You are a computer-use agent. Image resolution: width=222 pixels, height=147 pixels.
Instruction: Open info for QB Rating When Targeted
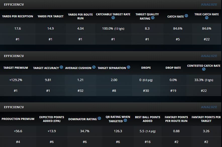(125, 120)
